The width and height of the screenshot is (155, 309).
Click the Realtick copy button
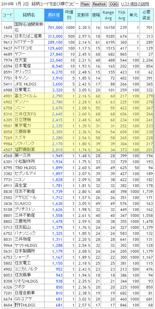pyautogui.click(x=99, y=4)
